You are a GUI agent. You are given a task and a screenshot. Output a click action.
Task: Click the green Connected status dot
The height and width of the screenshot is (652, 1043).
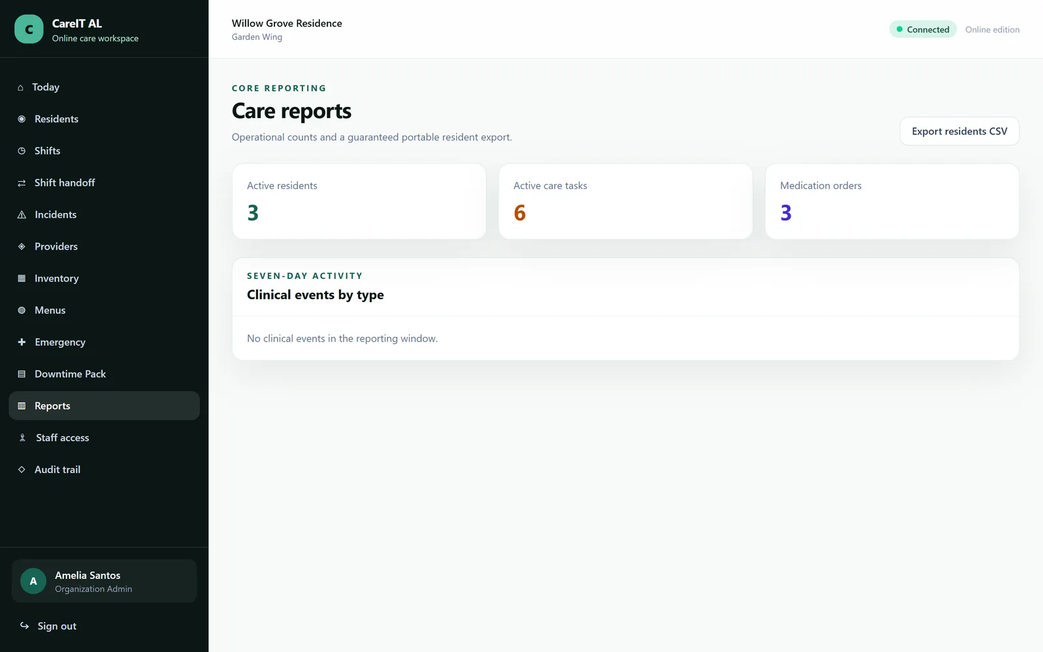[x=900, y=29]
